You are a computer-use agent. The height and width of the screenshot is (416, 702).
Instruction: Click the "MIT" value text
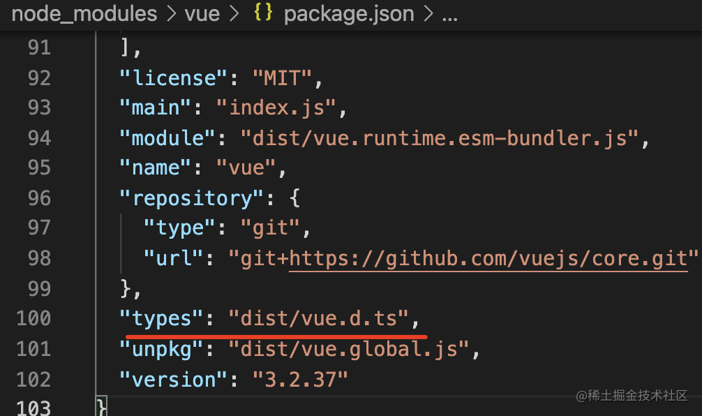click(x=282, y=78)
